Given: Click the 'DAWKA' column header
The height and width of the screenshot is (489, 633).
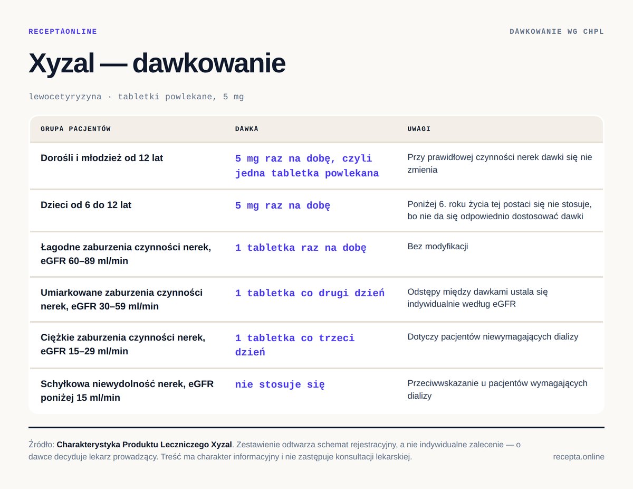Looking at the screenshot, I should point(247,129).
